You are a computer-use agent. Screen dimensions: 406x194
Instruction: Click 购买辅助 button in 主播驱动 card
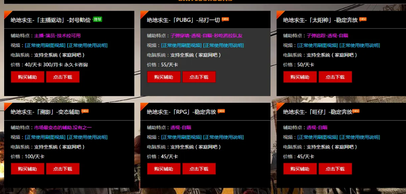pyautogui.click(x=27, y=77)
